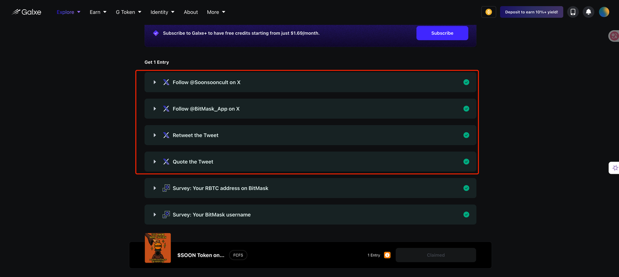
Task: Click green checkmark on BitMask username survey row
Action: click(x=466, y=215)
